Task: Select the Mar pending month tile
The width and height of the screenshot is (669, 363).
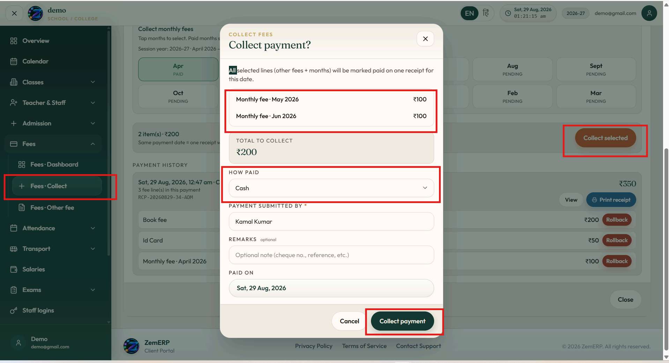Action: pyautogui.click(x=596, y=96)
